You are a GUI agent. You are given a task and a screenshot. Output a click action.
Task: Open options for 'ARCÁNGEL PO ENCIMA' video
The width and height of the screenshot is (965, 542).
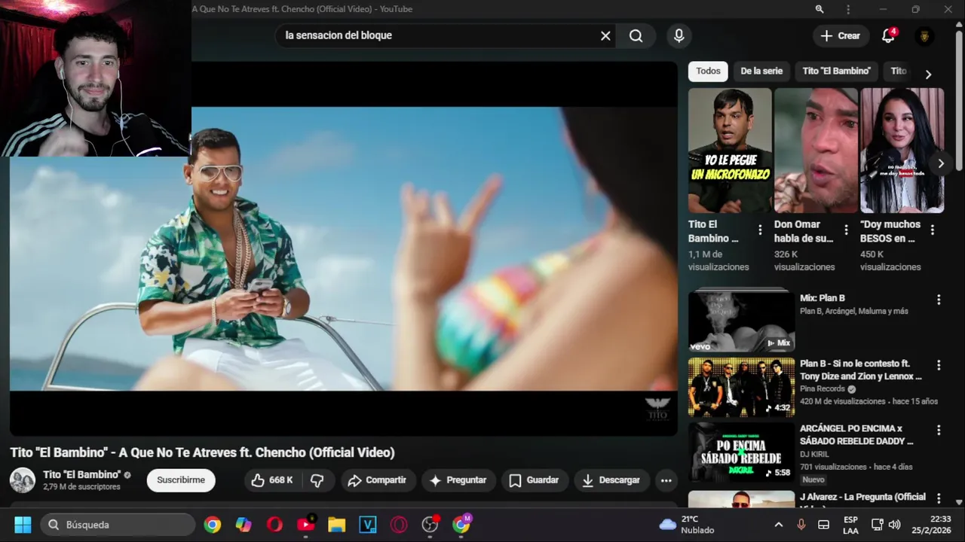click(x=939, y=431)
